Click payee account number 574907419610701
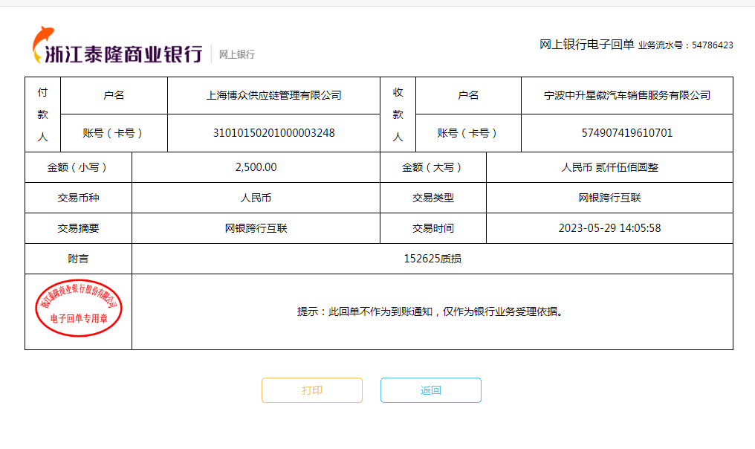 [626, 133]
